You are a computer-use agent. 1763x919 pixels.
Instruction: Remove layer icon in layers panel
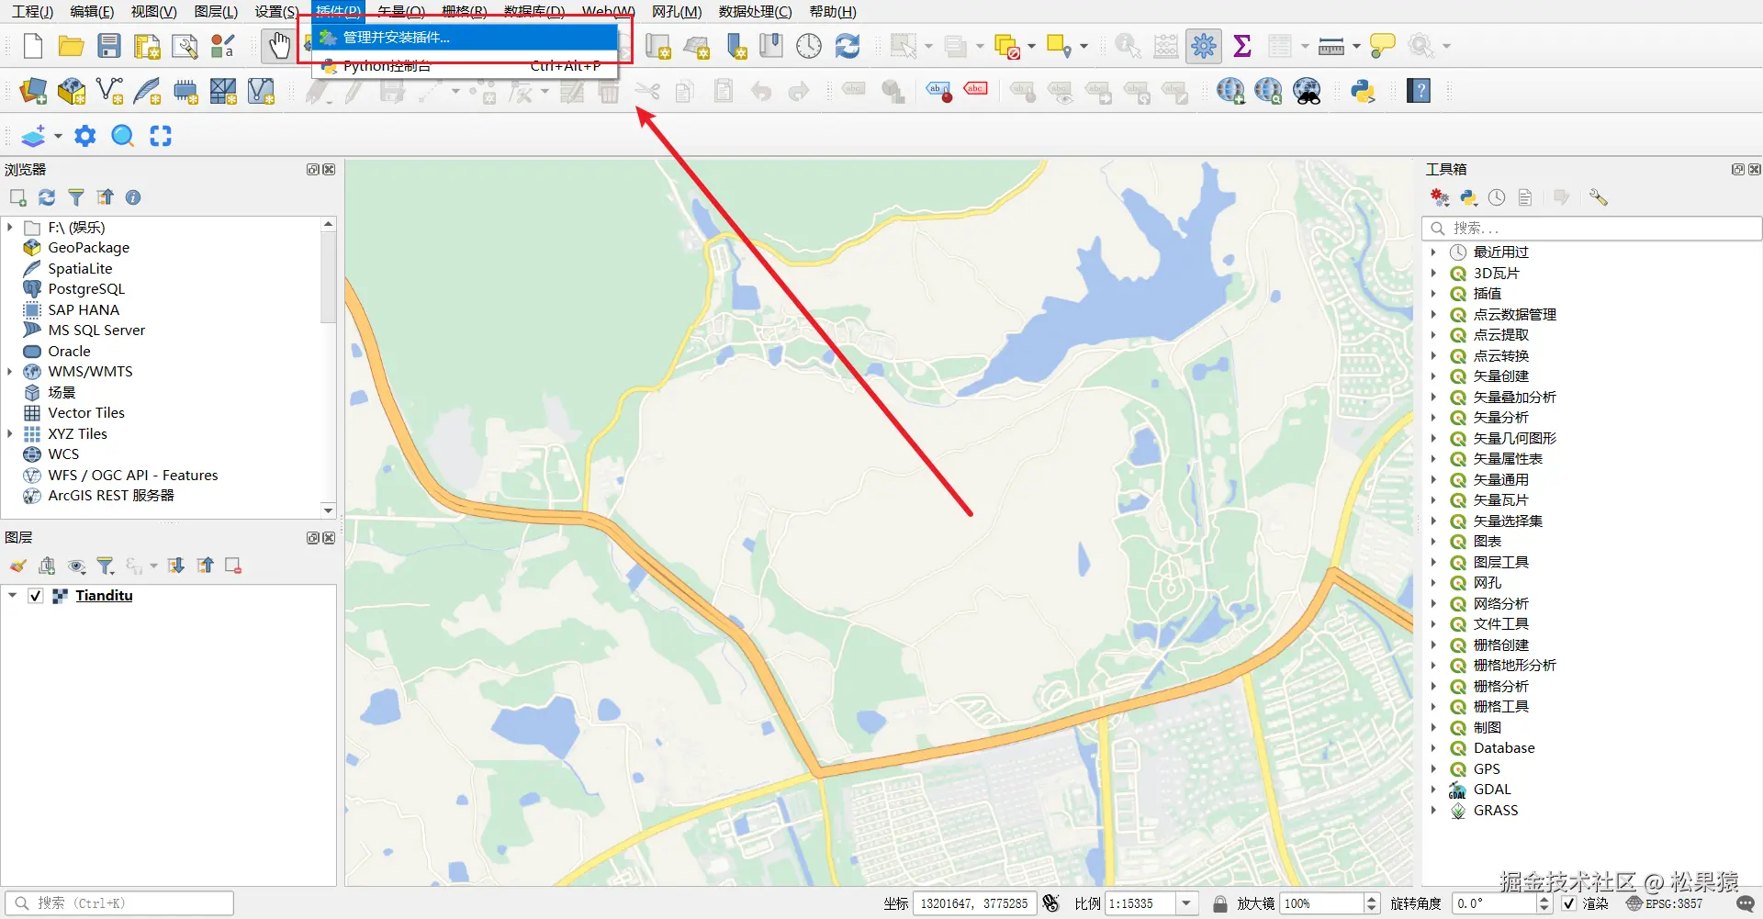pyautogui.click(x=233, y=566)
